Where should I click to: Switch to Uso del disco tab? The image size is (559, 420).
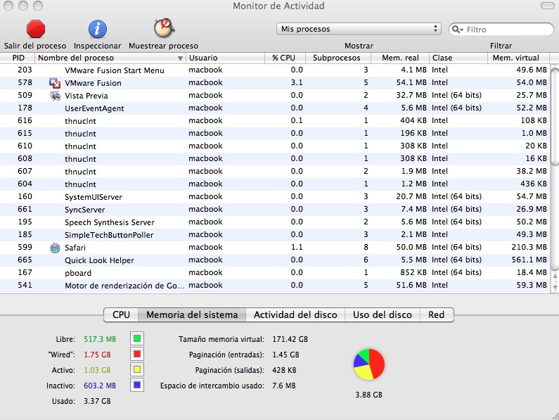point(383,314)
